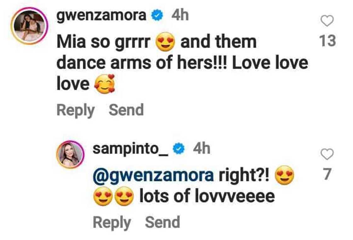View the 7 likes on sampinto_'s reply

pyautogui.click(x=327, y=174)
